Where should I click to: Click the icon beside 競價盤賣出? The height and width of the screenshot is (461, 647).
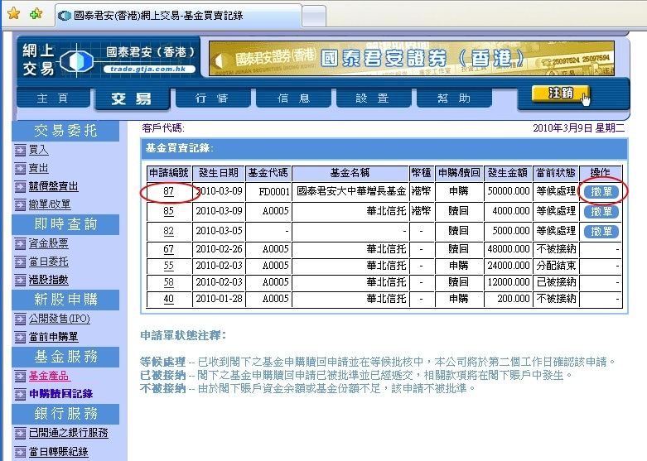pyautogui.click(x=20, y=187)
